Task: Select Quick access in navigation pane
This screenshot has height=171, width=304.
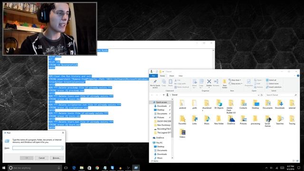Action: [x=160, y=102]
